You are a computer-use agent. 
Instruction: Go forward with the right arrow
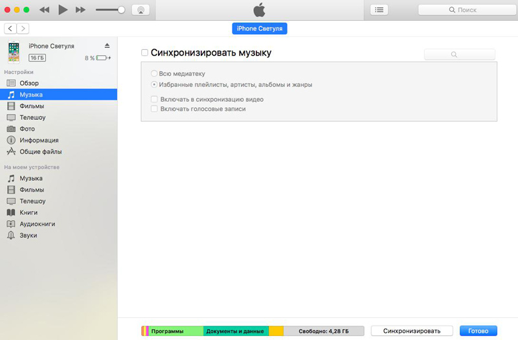coord(23,28)
